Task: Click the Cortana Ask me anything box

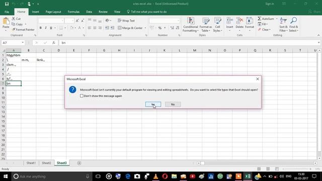Action: (x=51, y=176)
